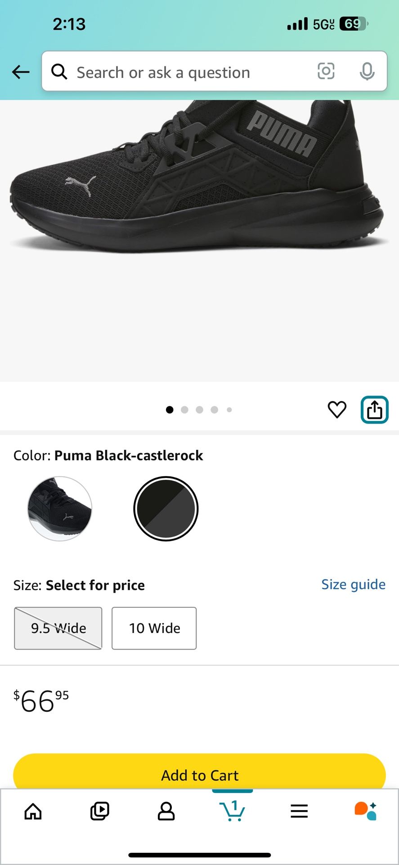Open the shopping cart icon
The image size is (399, 865).
pyautogui.click(x=232, y=811)
